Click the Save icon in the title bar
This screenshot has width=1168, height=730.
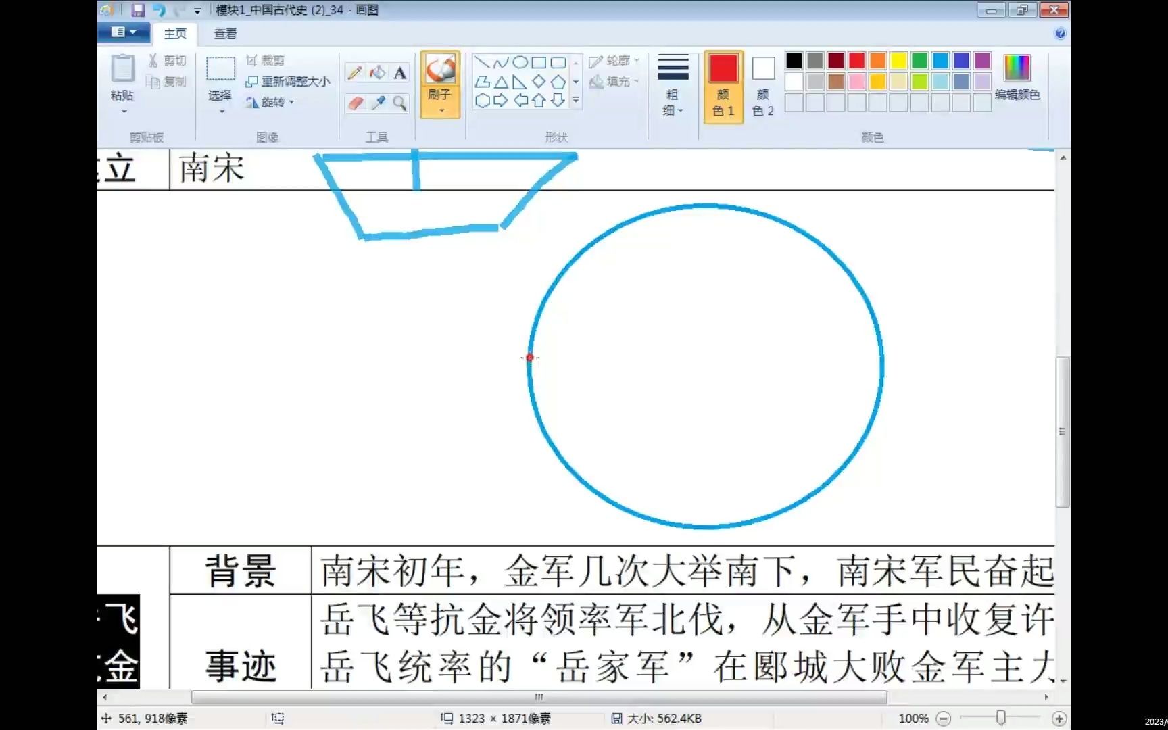(x=138, y=10)
